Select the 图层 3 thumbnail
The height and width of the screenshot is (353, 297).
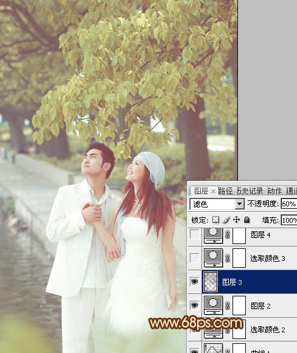(x=211, y=282)
